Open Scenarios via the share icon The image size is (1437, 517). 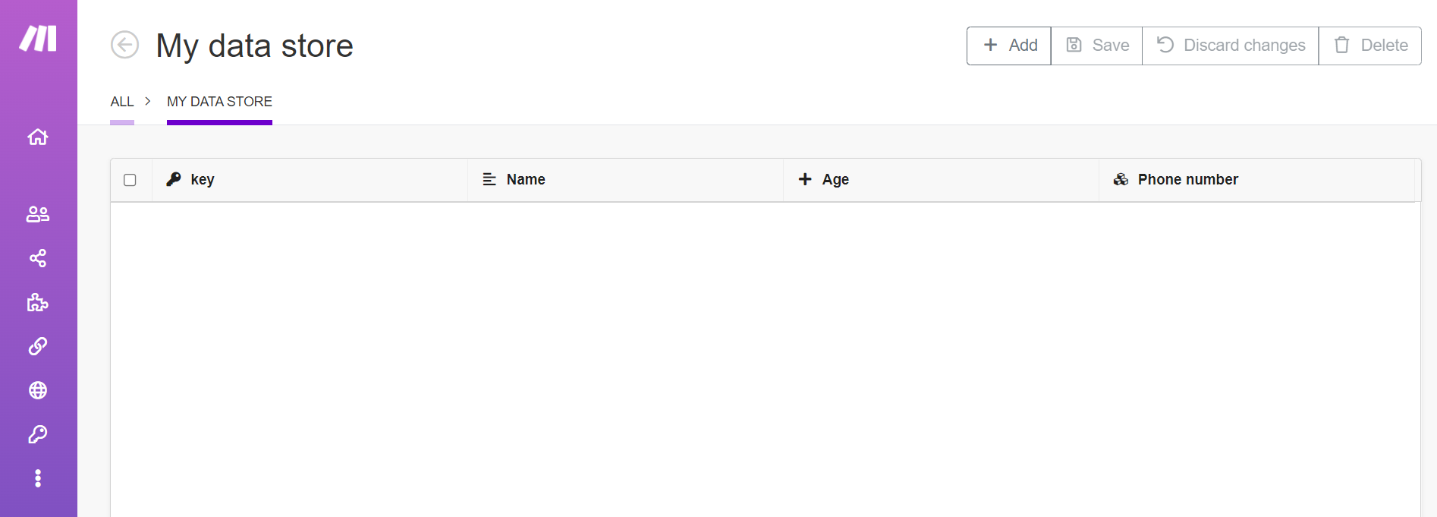point(38,259)
